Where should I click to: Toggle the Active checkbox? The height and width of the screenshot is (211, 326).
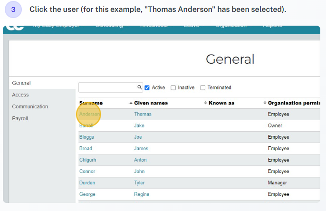pyautogui.click(x=147, y=88)
